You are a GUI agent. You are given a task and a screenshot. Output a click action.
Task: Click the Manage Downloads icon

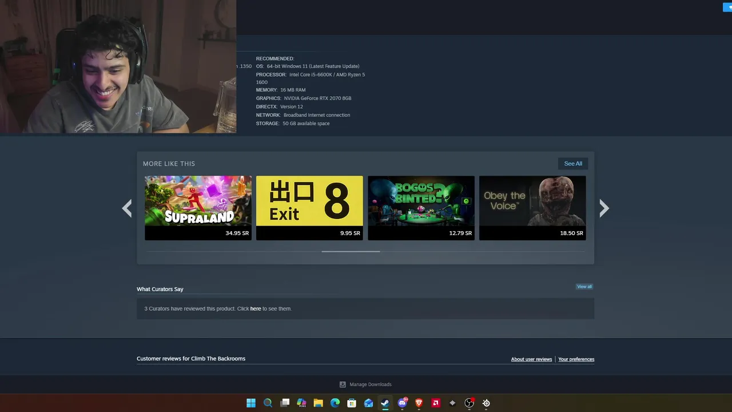point(343,385)
